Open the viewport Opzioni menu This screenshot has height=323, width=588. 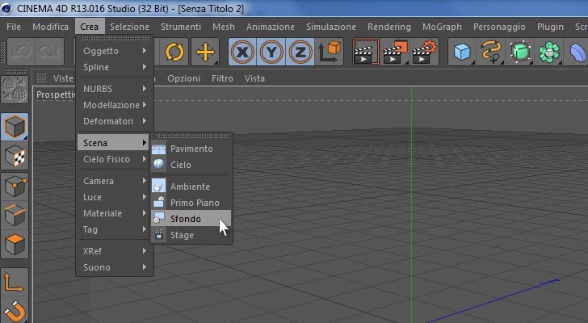coord(184,78)
